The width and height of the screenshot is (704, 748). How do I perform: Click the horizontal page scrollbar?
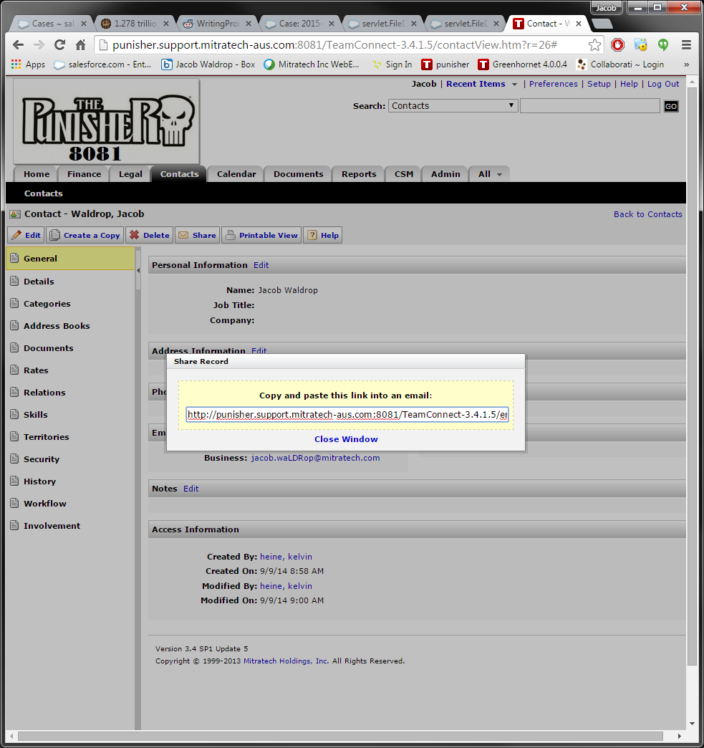[340, 736]
